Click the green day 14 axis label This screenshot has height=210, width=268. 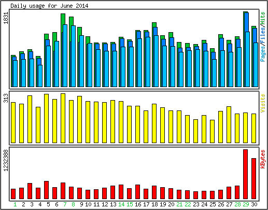tap(121, 205)
